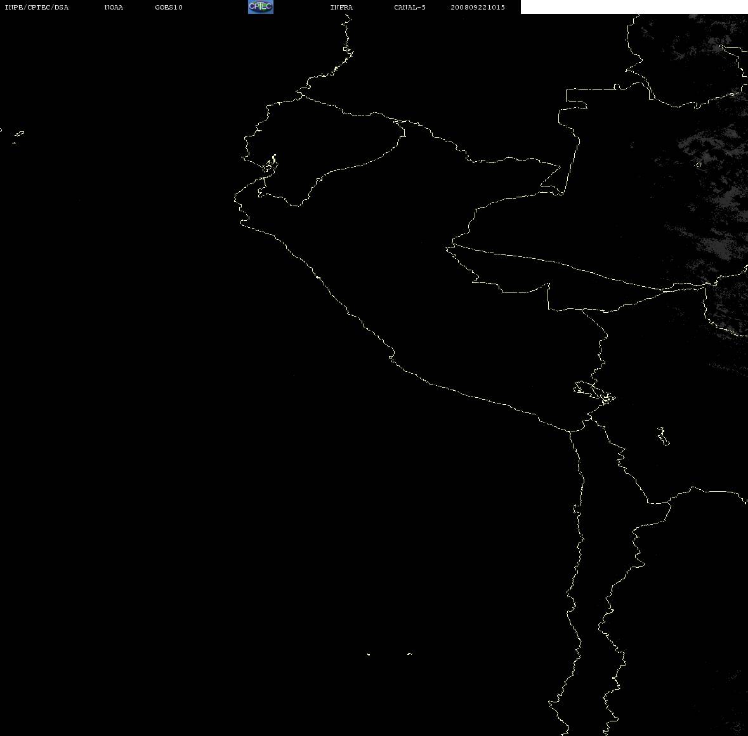Click the NOAA label in header
This screenshot has width=748, height=736.
coord(114,7)
